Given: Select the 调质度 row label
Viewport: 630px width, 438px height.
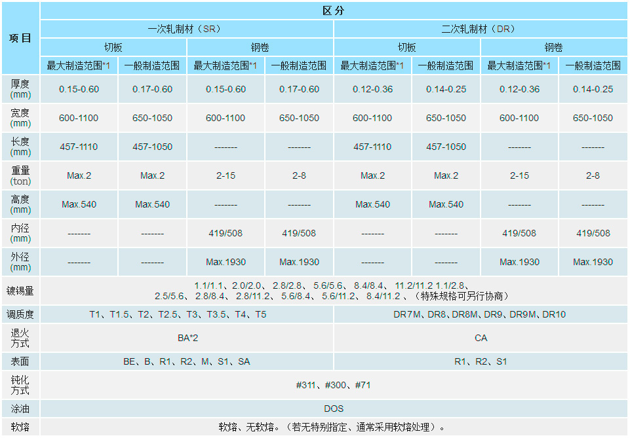Looking at the screenshot, I should pyautogui.click(x=20, y=314).
